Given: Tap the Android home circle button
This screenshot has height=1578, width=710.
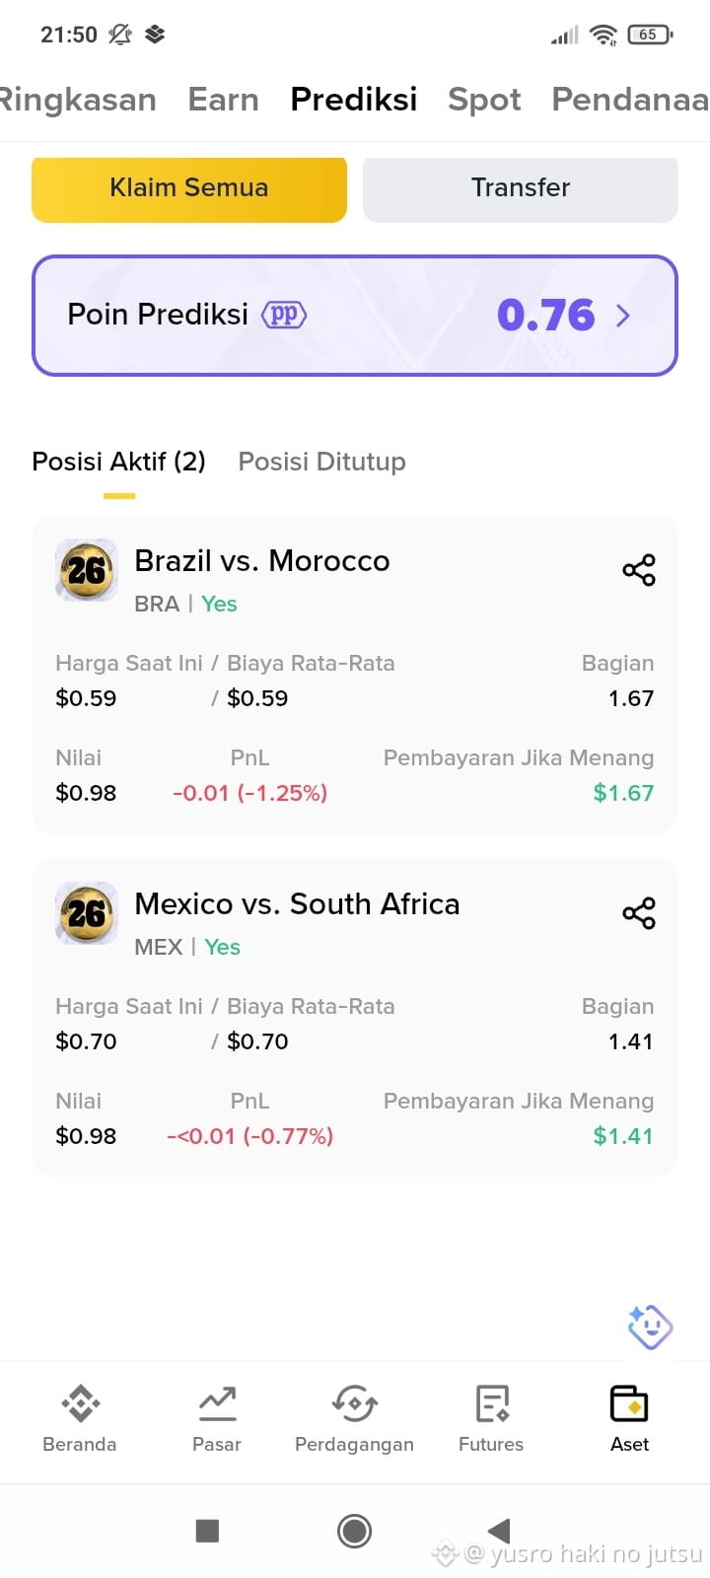Looking at the screenshot, I should point(354,1531).
